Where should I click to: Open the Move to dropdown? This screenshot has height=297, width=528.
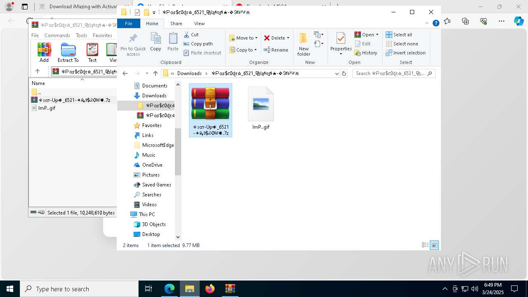point(243,38)
